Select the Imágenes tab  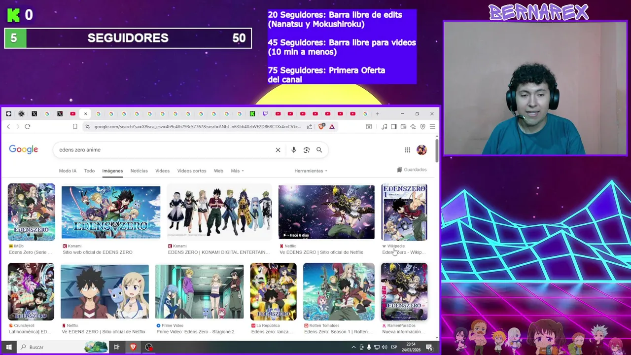click(x=112, y=171)
